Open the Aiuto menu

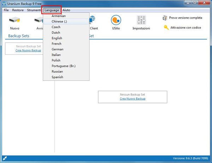tap(66, 10)
